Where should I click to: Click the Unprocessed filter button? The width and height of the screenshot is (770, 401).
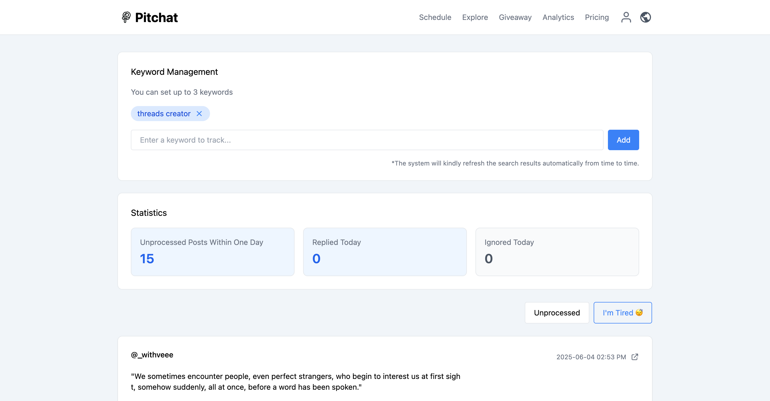[557, 312]
